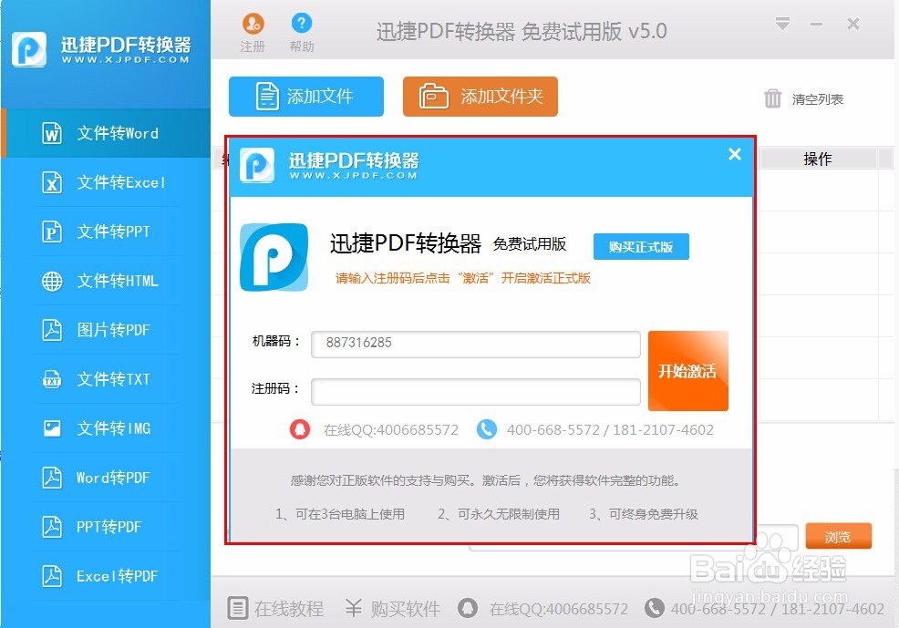Click the PPT P icon in sidebar
The height and width of the screenshot is (628, 899).
(x=52, y=232)
